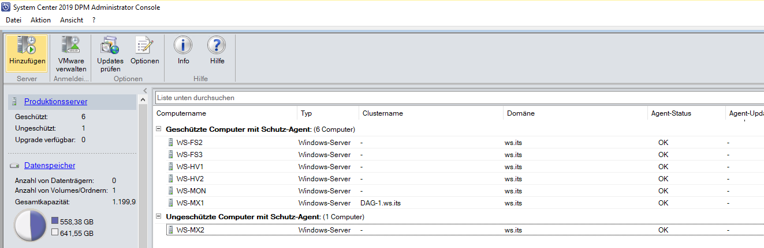Screen dimensions: 764x248
Task: Click the Gesamtkapazität value 1.199,9
Action: (124, 202)
